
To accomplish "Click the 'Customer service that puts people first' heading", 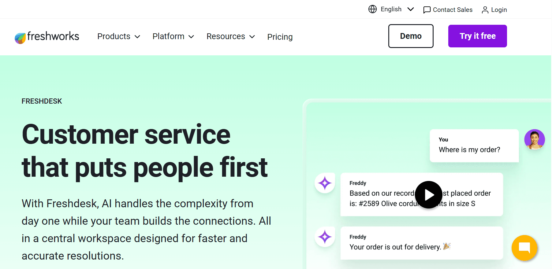I will [x=145, y=151].
